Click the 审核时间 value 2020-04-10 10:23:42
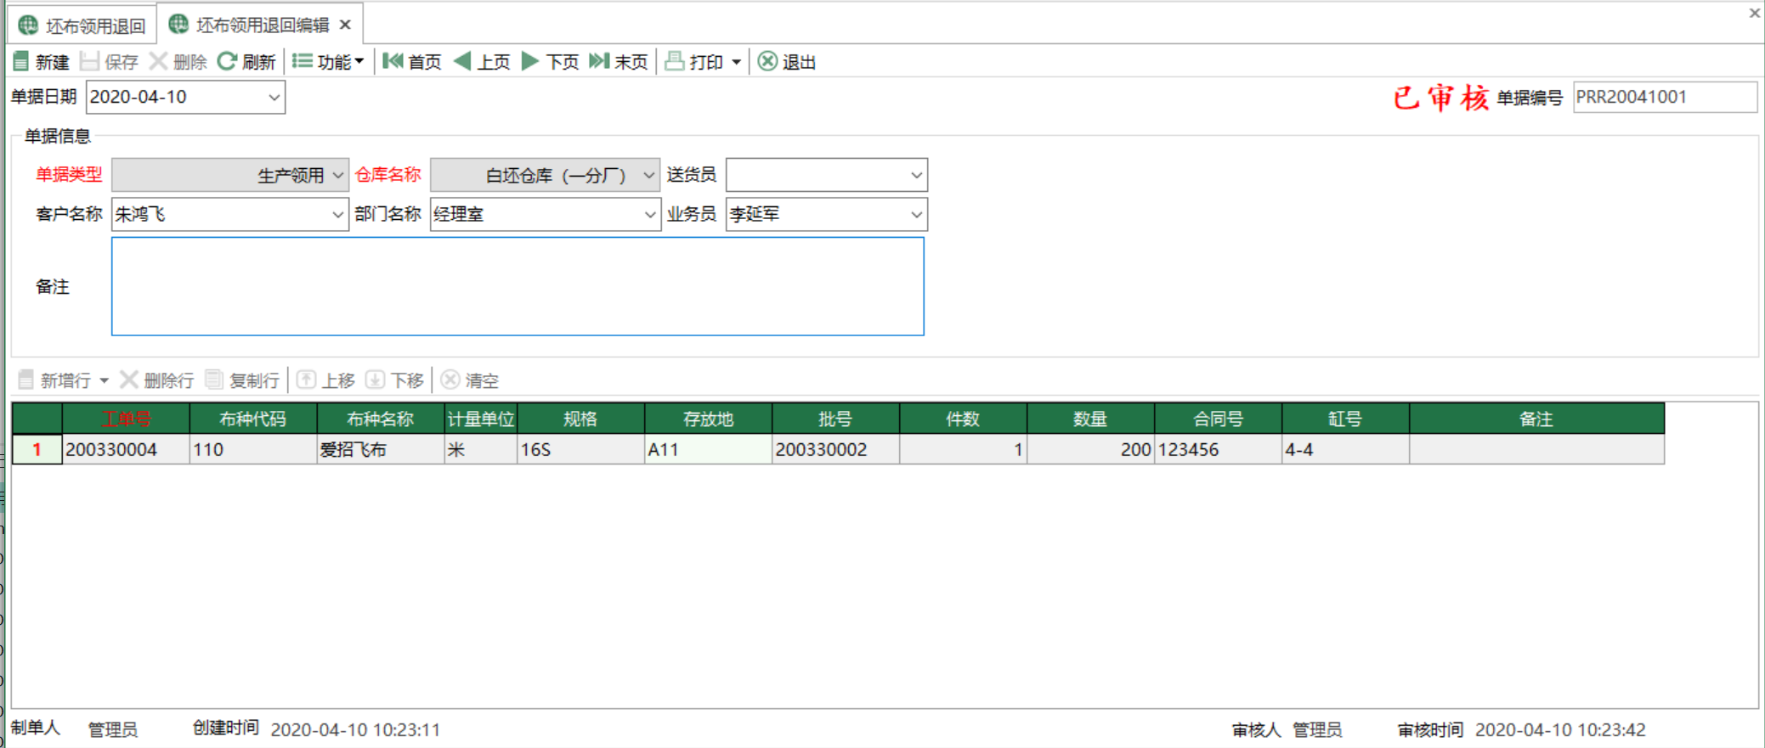This screenshot has width=1765, height=748. tap(1560, 729)
